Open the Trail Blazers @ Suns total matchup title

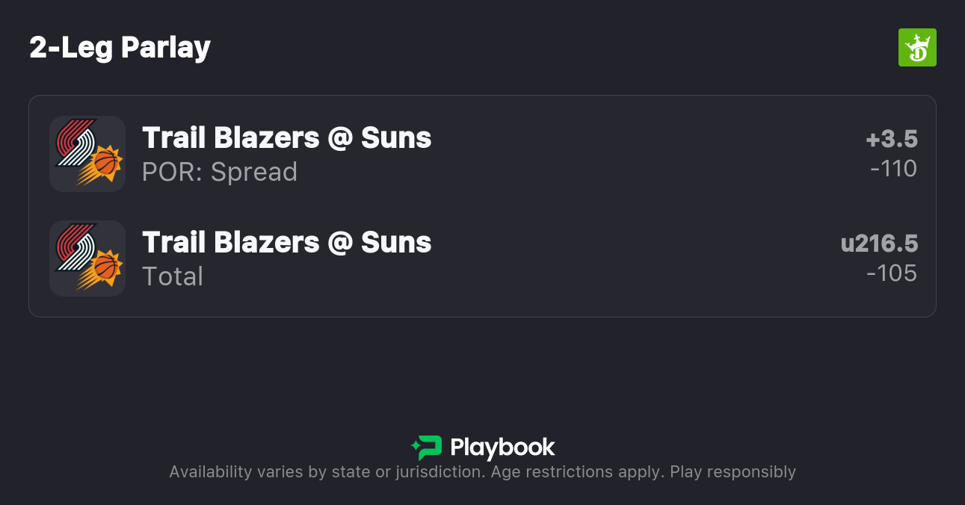click(x=286, y=243)
